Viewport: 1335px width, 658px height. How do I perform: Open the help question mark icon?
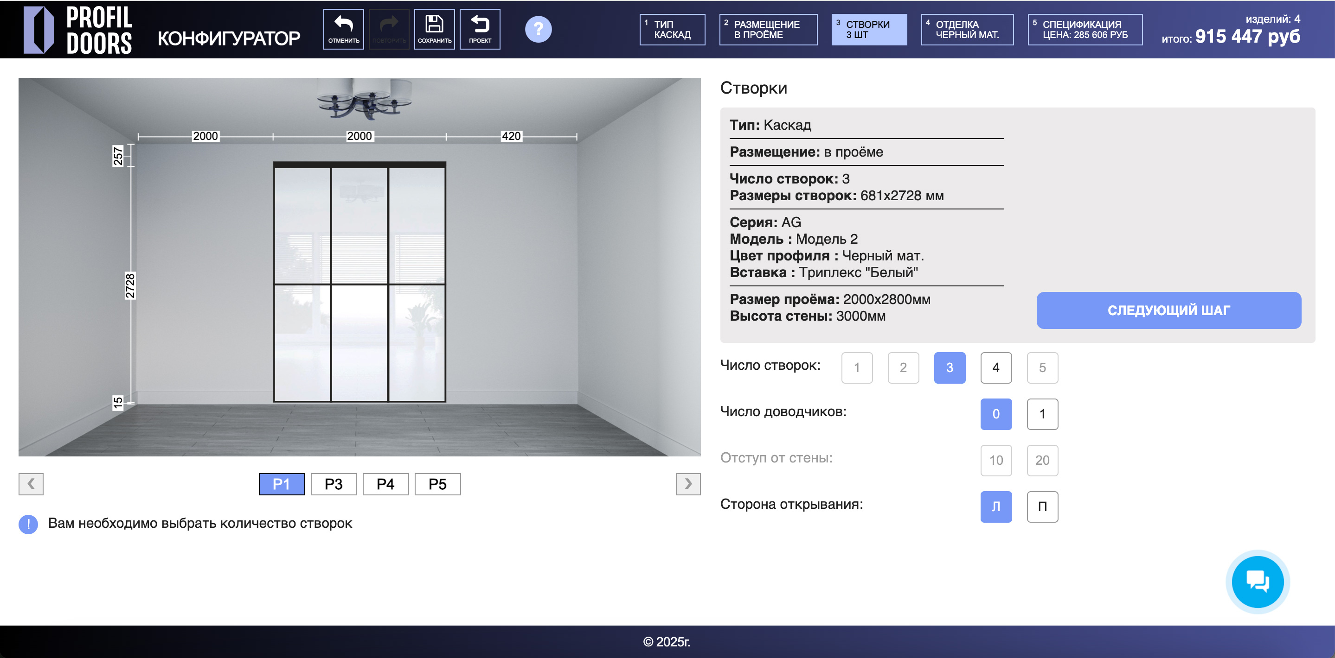538,29
